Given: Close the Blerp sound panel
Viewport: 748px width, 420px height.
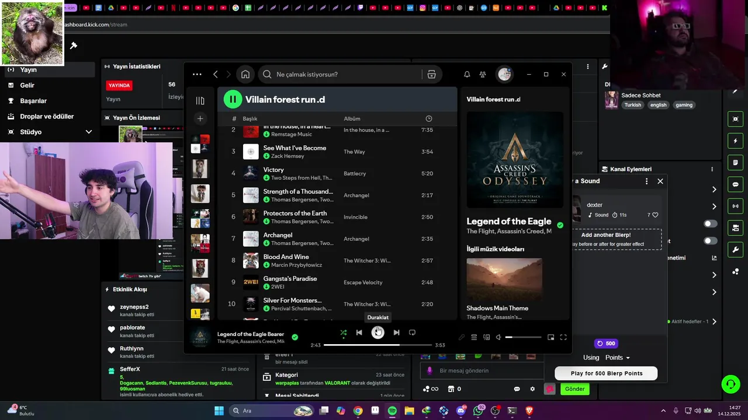Looking at the screenshot, I should pyautogui.click(x=660, y=181).
